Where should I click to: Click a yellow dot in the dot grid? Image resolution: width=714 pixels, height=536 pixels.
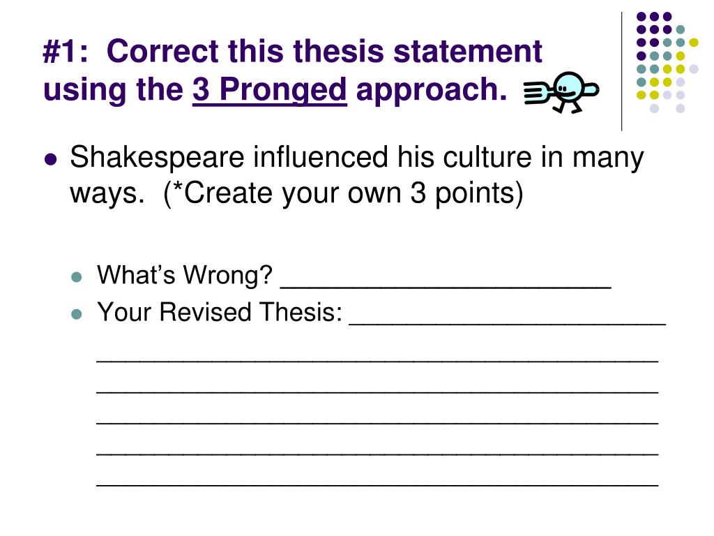(x=694, y=43)
